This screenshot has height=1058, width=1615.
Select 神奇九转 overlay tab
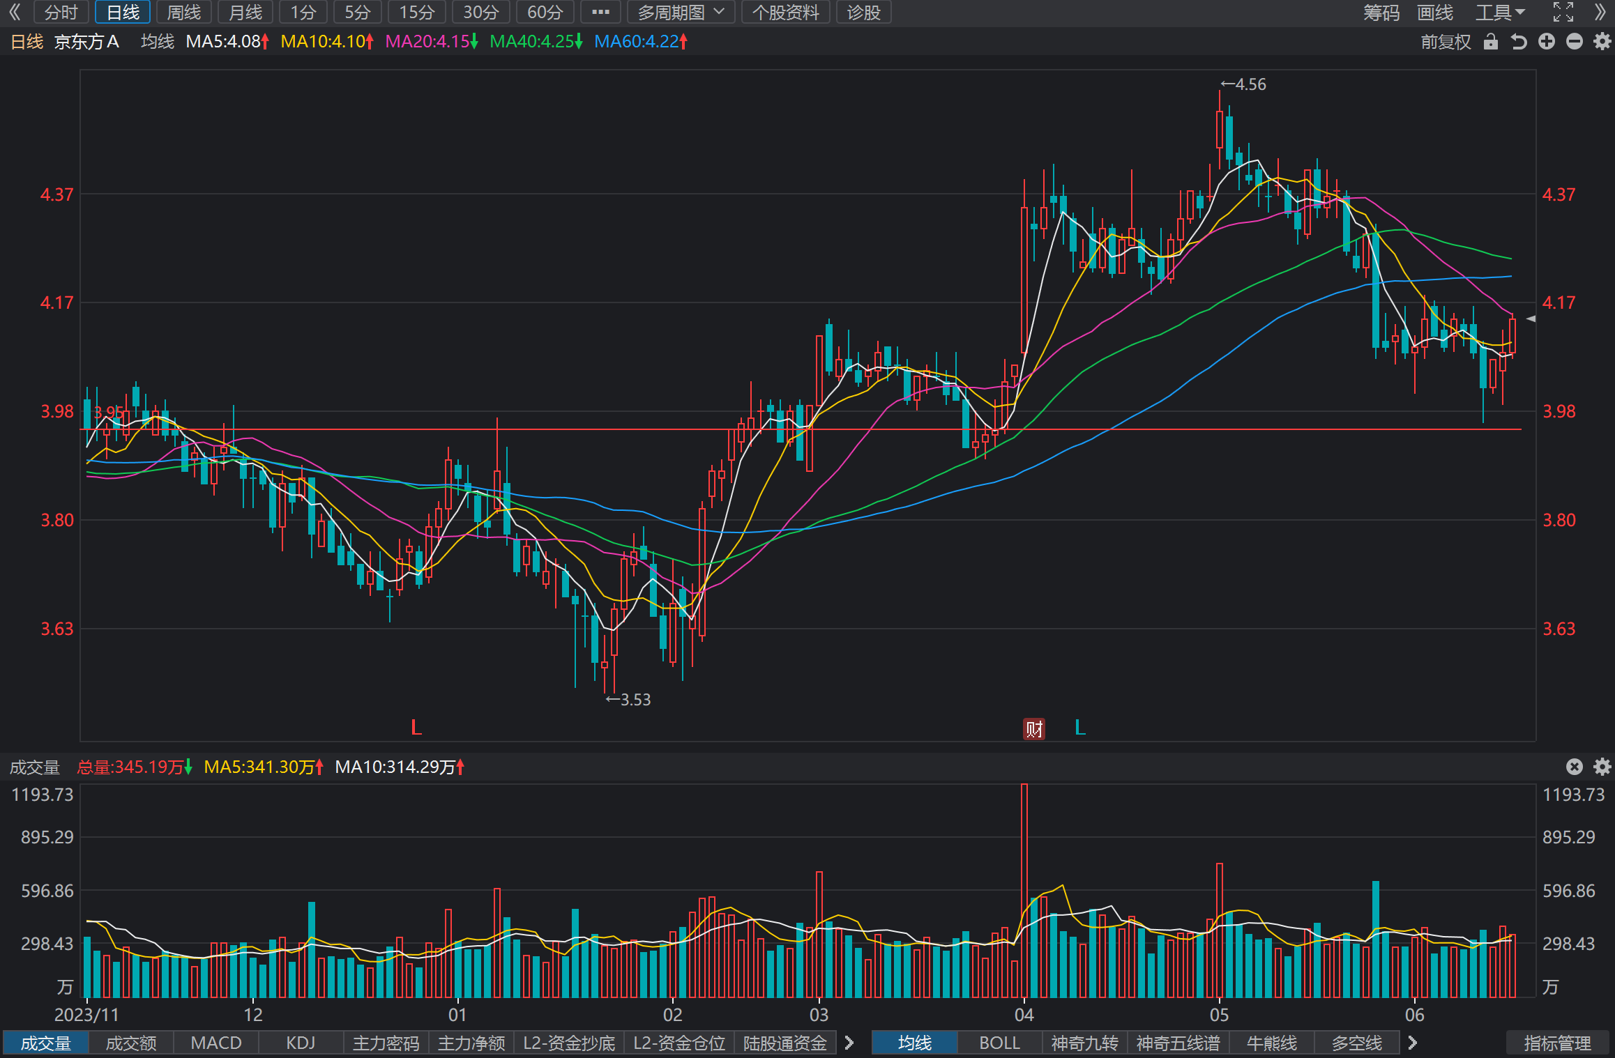tap(1085, 1043)
